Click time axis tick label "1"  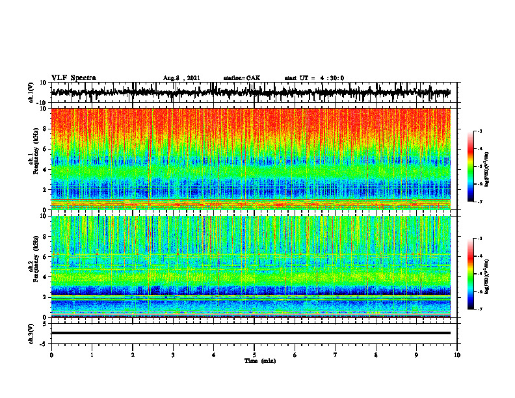point(92,355)
